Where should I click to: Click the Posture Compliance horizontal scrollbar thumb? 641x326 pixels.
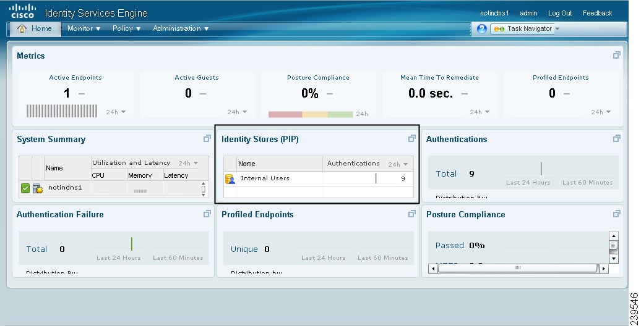[x=517, y=268]
